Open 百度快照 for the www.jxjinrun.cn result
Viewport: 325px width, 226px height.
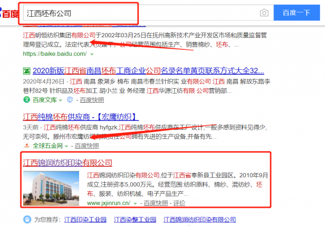[157, 203]
